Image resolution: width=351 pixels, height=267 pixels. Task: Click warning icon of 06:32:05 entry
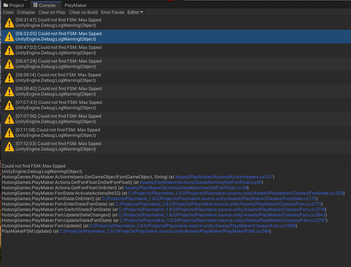[x=9, y=37]
